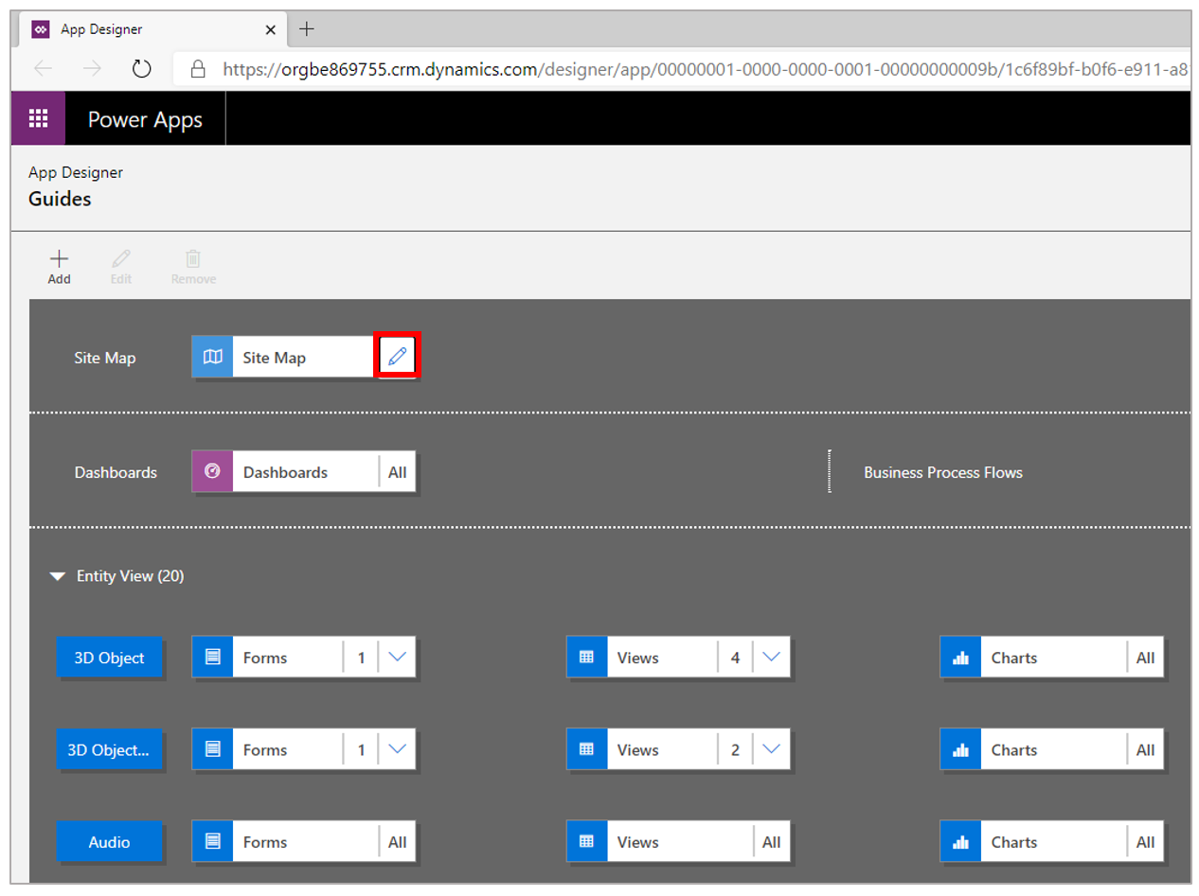Close the App Designer browser tab
The image size is (1199, 896).
point(271,29)
